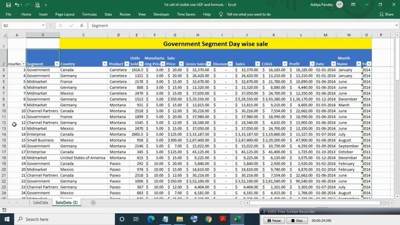Image resolution: width=400 pixels, height=225 pixels.
Task: Expand the formula bar chevron
Action: click(396, 26)
